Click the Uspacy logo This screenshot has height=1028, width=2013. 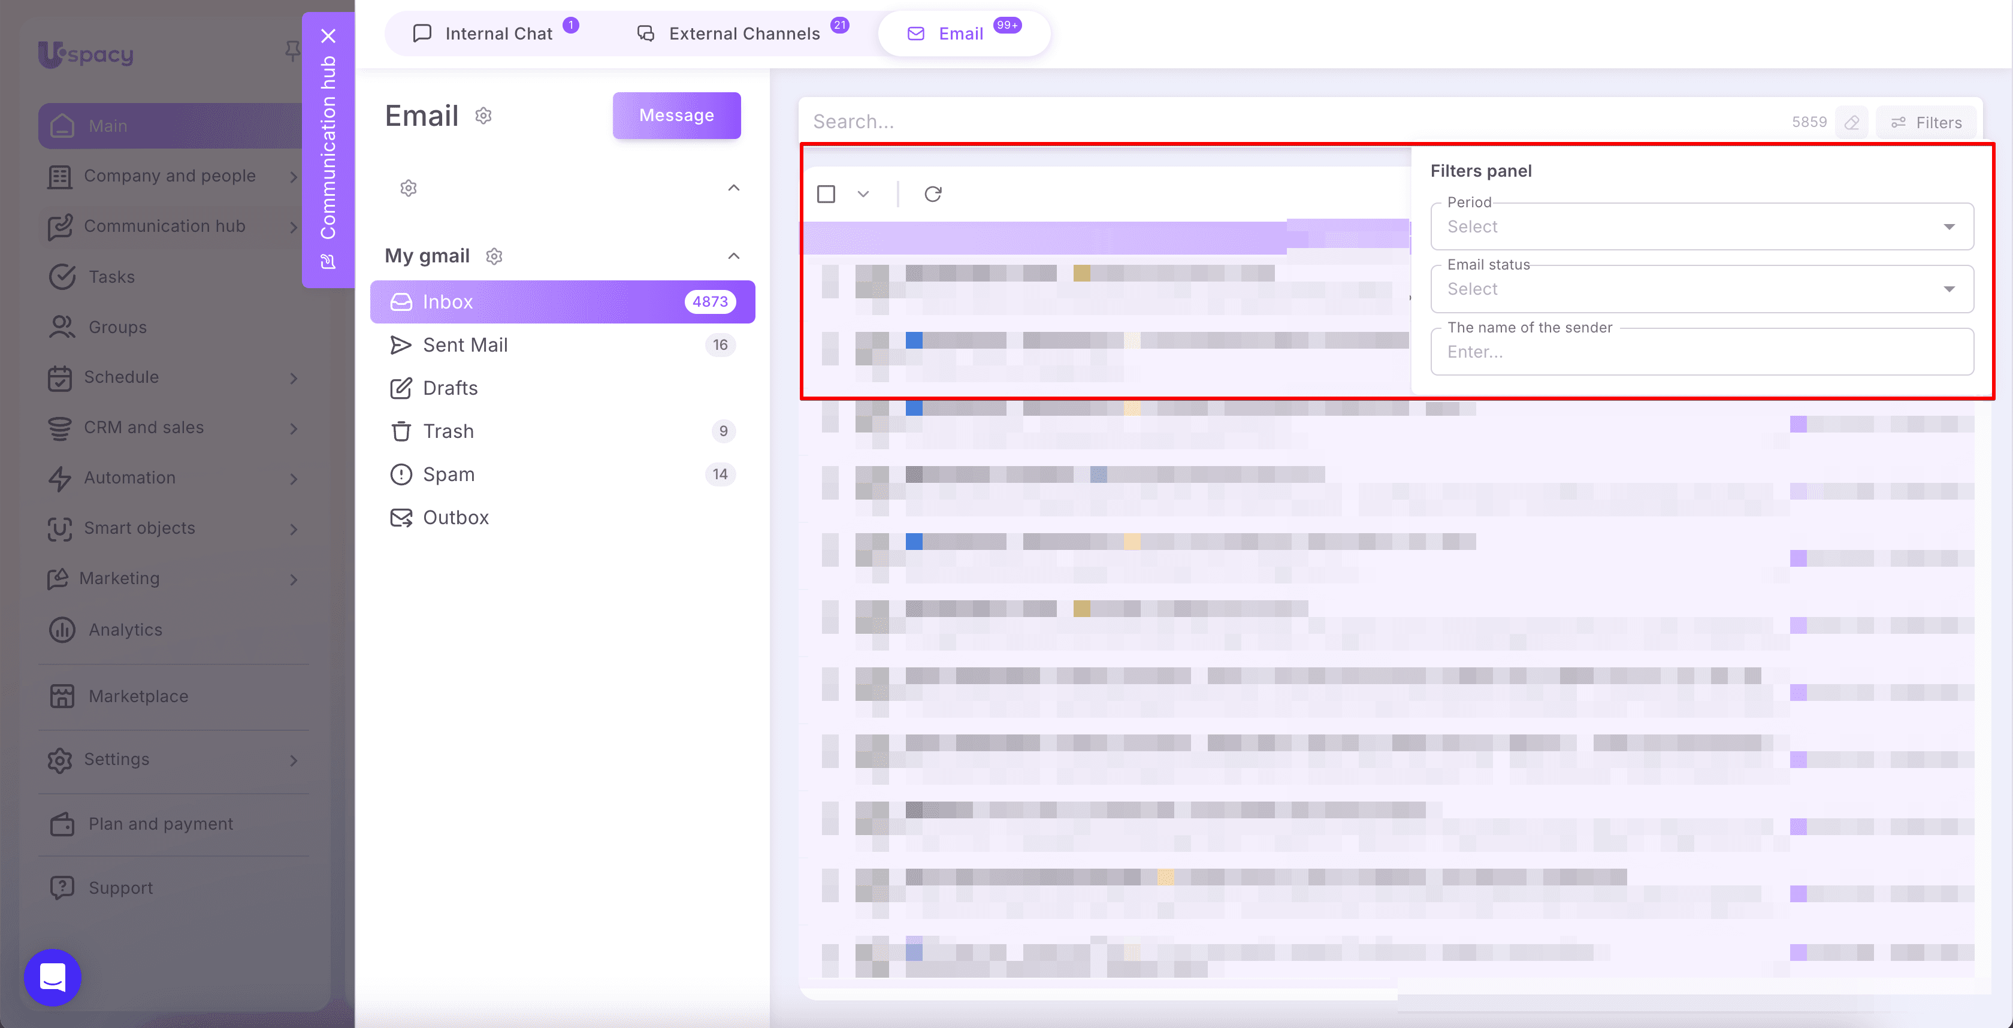(x=86, y=54)
